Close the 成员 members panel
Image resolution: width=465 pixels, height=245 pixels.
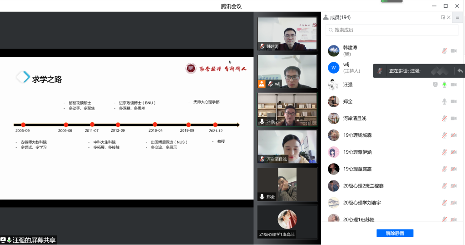coord(449,17)
